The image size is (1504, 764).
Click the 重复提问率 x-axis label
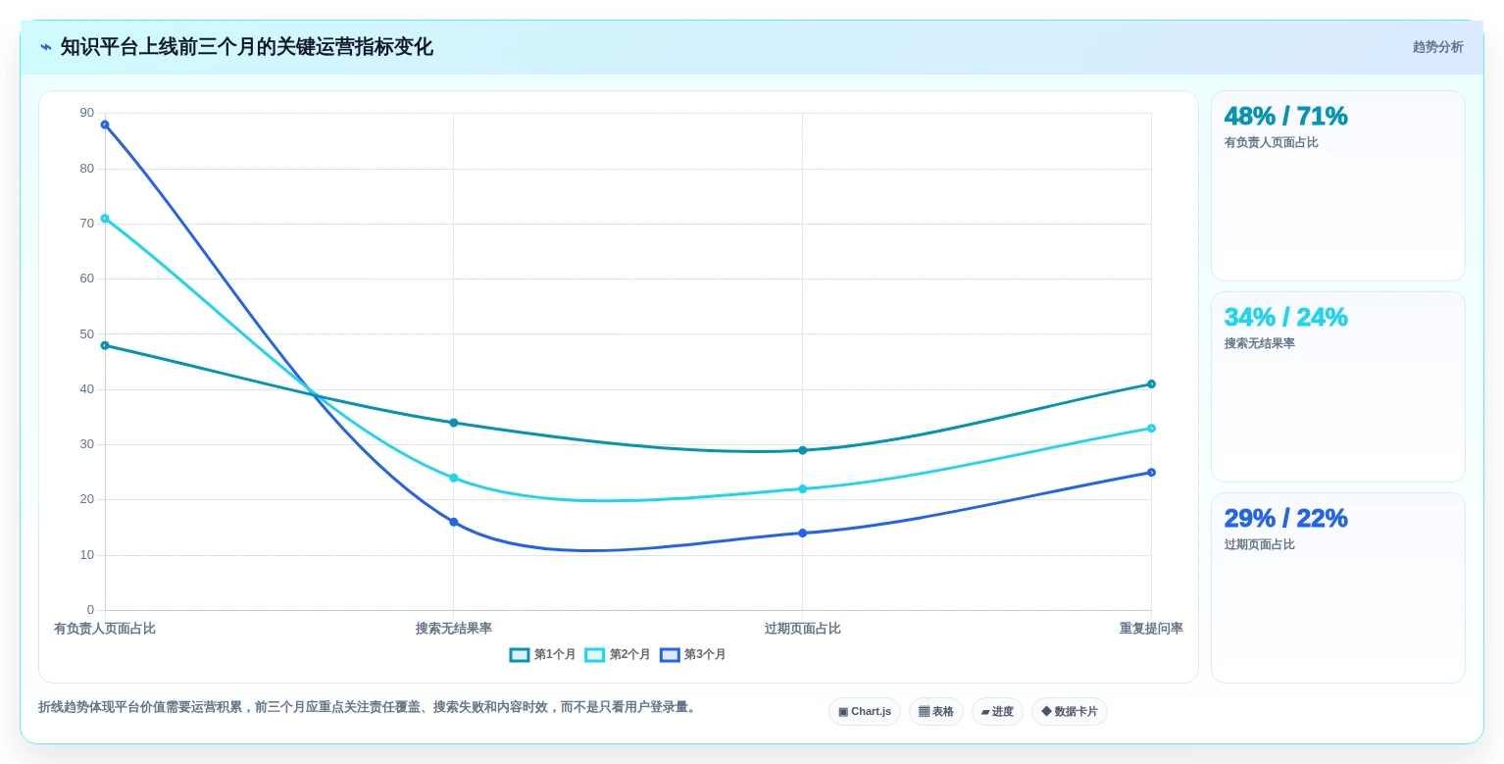click(1151, 629)
